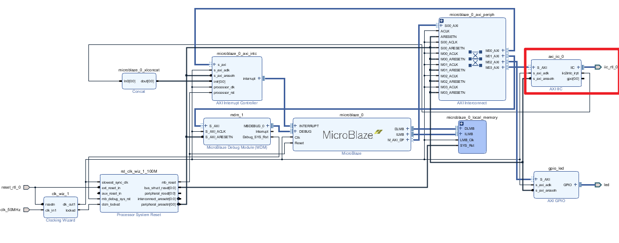Select the ext_reset_in pin
The width and height of the screenshot is (619, 243).
[112, 188]
